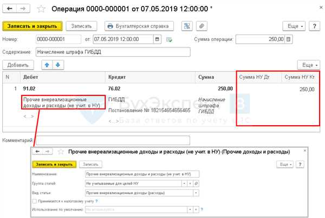Image resolution: width=325 pixels, height=218 pixels.
Task: Select debit account 91.02 cell
Action: click(x=29, y=88)
